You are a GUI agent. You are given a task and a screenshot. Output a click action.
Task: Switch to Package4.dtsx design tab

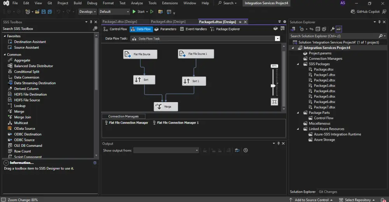coord(168,22)
